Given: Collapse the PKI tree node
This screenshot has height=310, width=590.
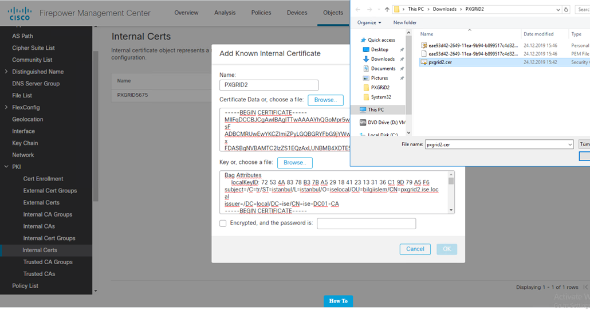Looking at the screenshot, I should 6,167.
